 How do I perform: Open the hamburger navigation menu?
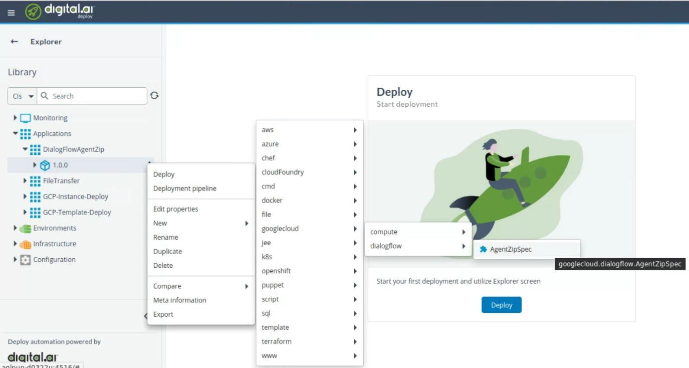coord(11,13)
